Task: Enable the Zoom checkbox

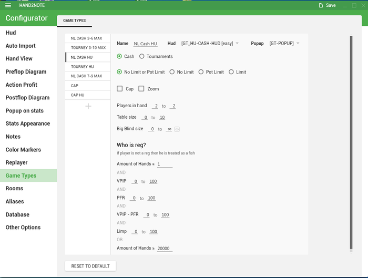Action: click(x=141, y=89)
